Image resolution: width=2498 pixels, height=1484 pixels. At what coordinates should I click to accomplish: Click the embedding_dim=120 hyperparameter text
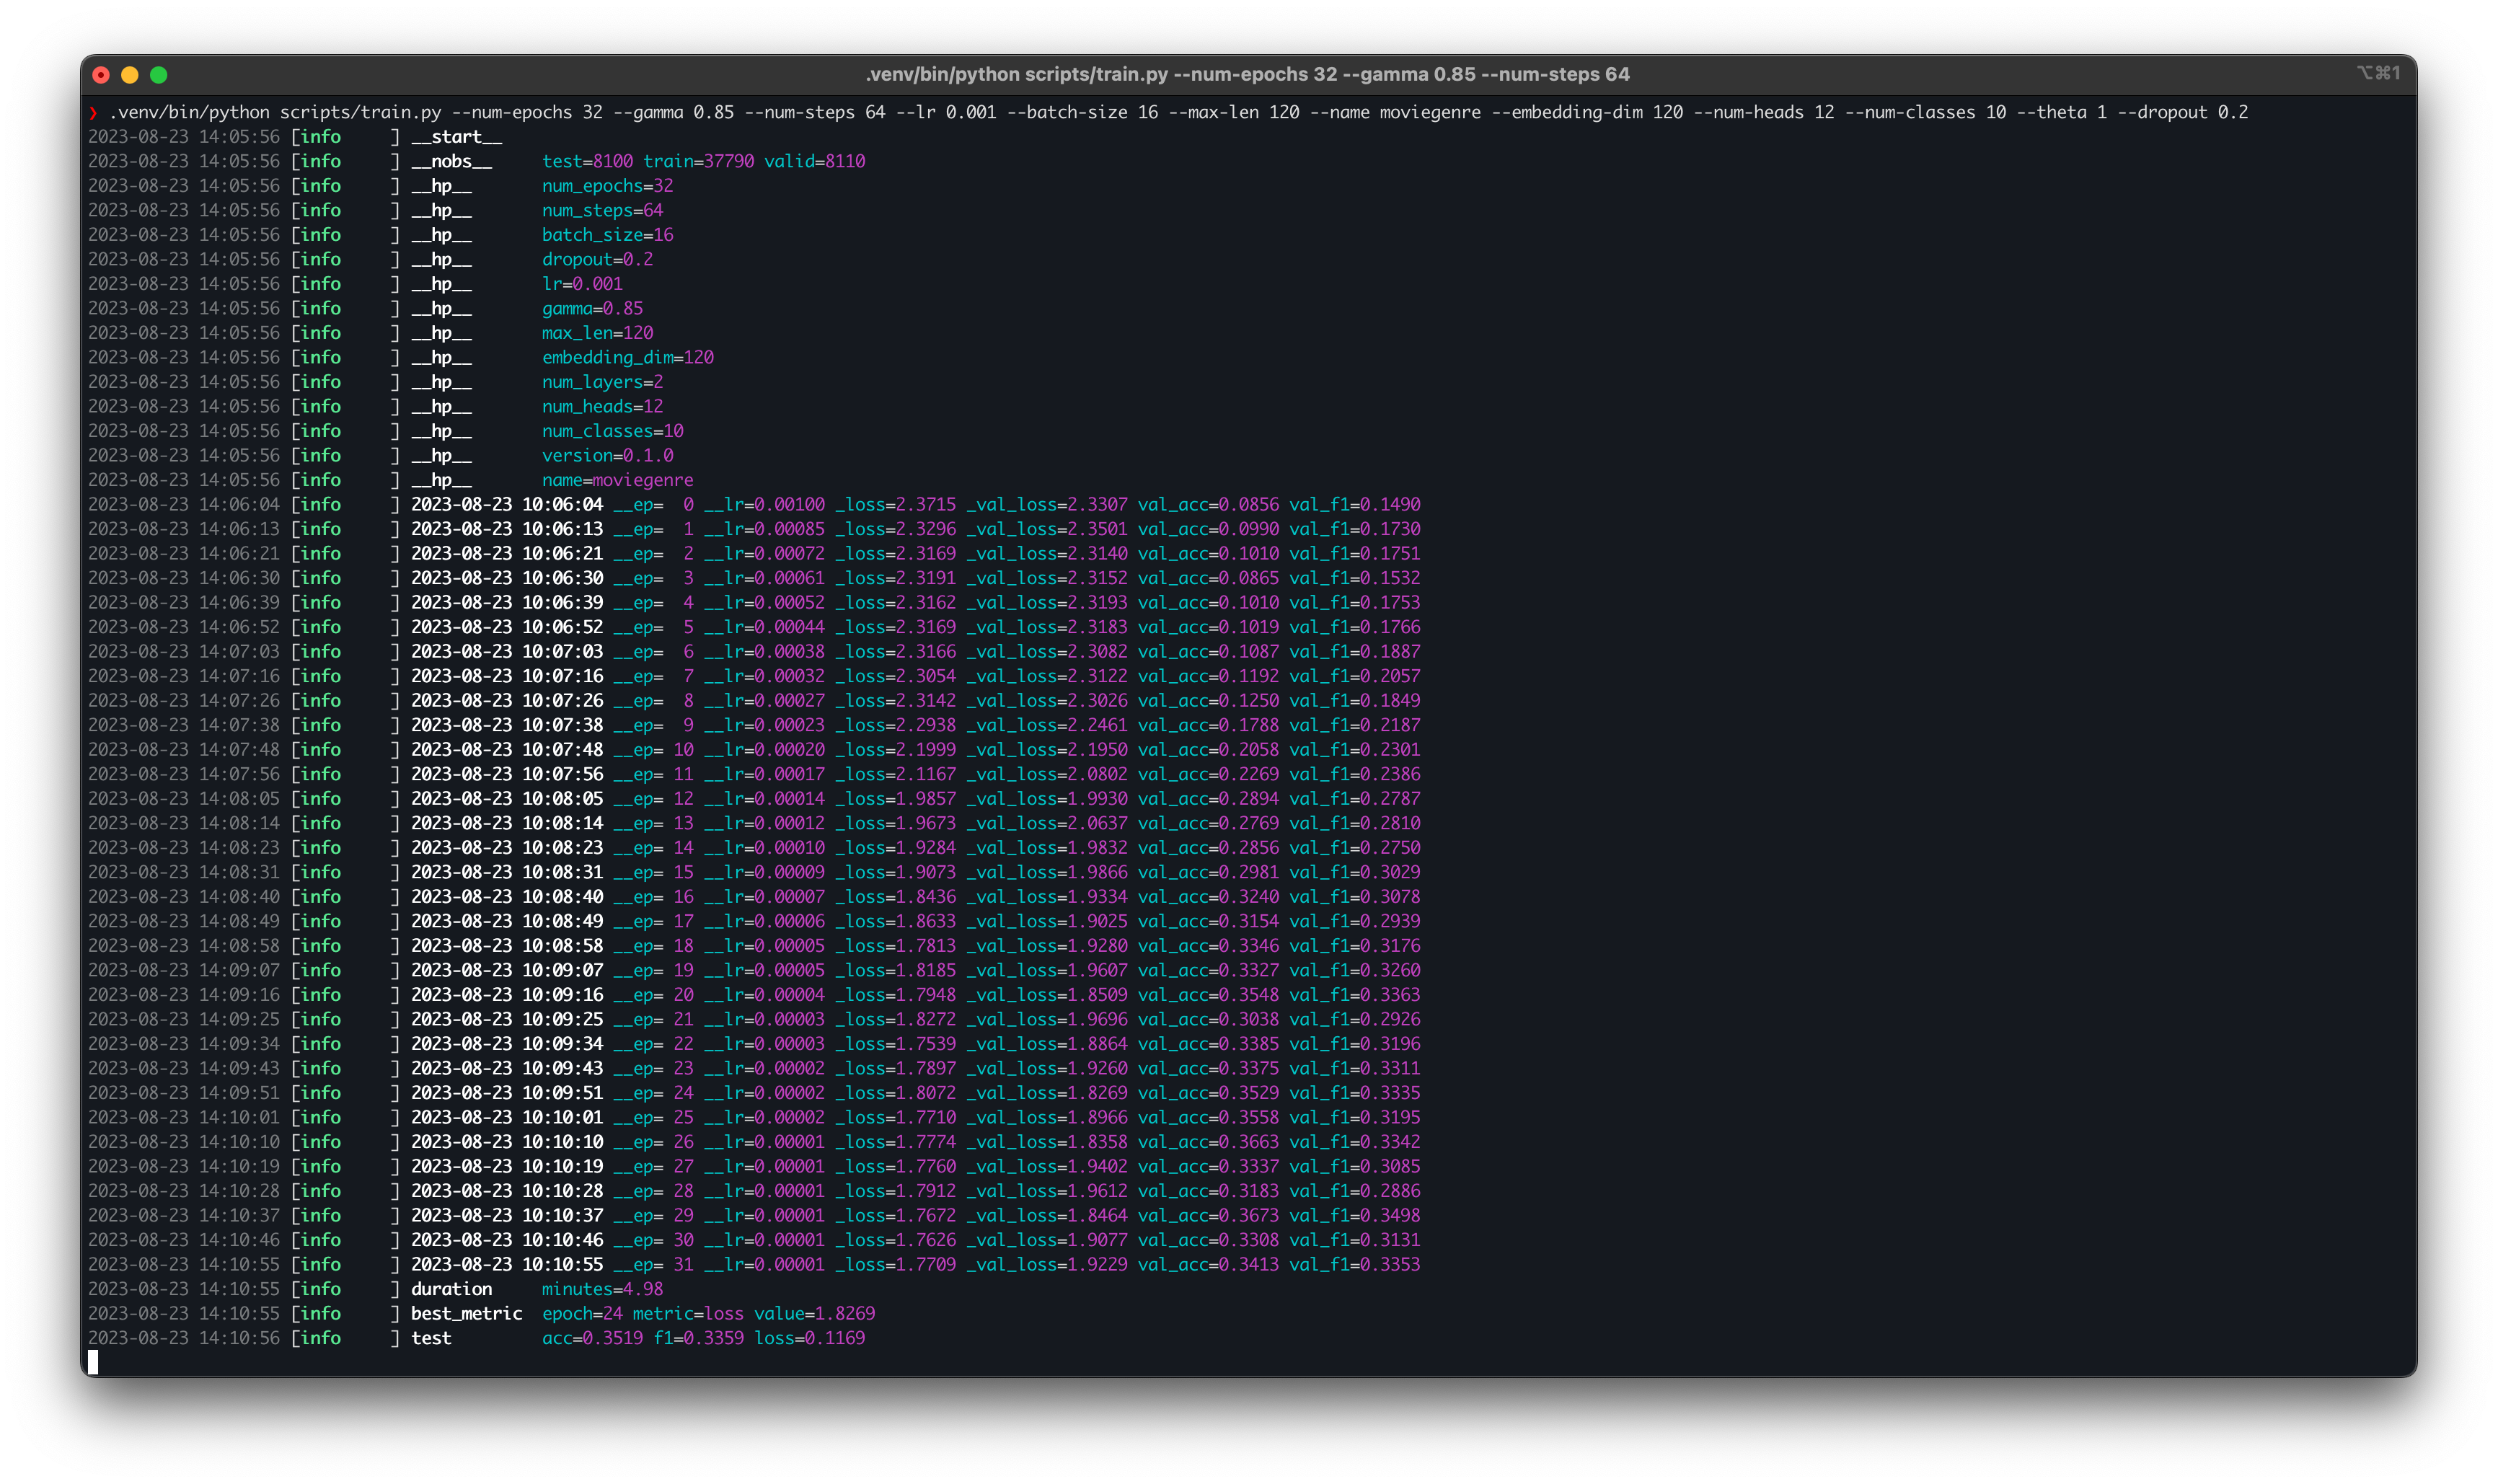(627, 357)
